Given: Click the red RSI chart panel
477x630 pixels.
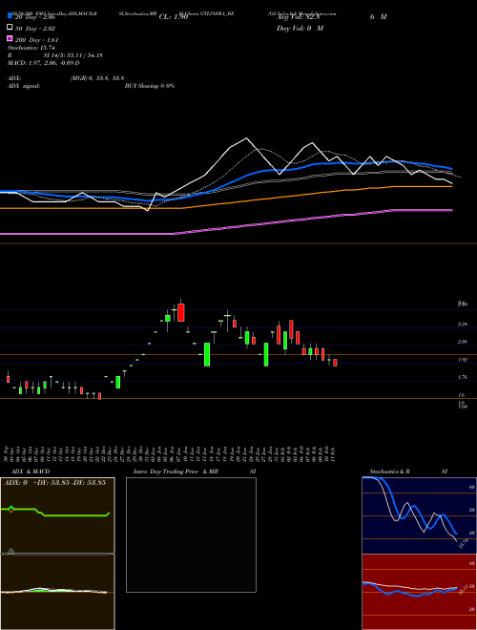Looking at the screenshot, I should 419,592.
